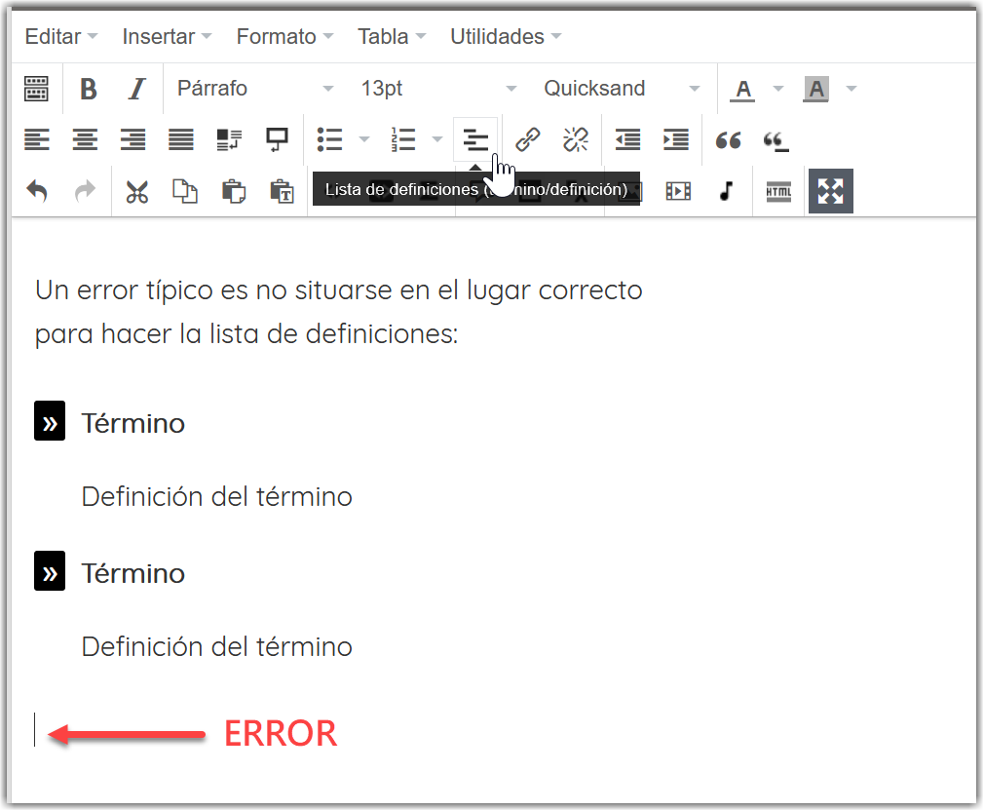Remove a hyperlink with the unlink tool
Screen dimensions: 984x811
[576, 139]
